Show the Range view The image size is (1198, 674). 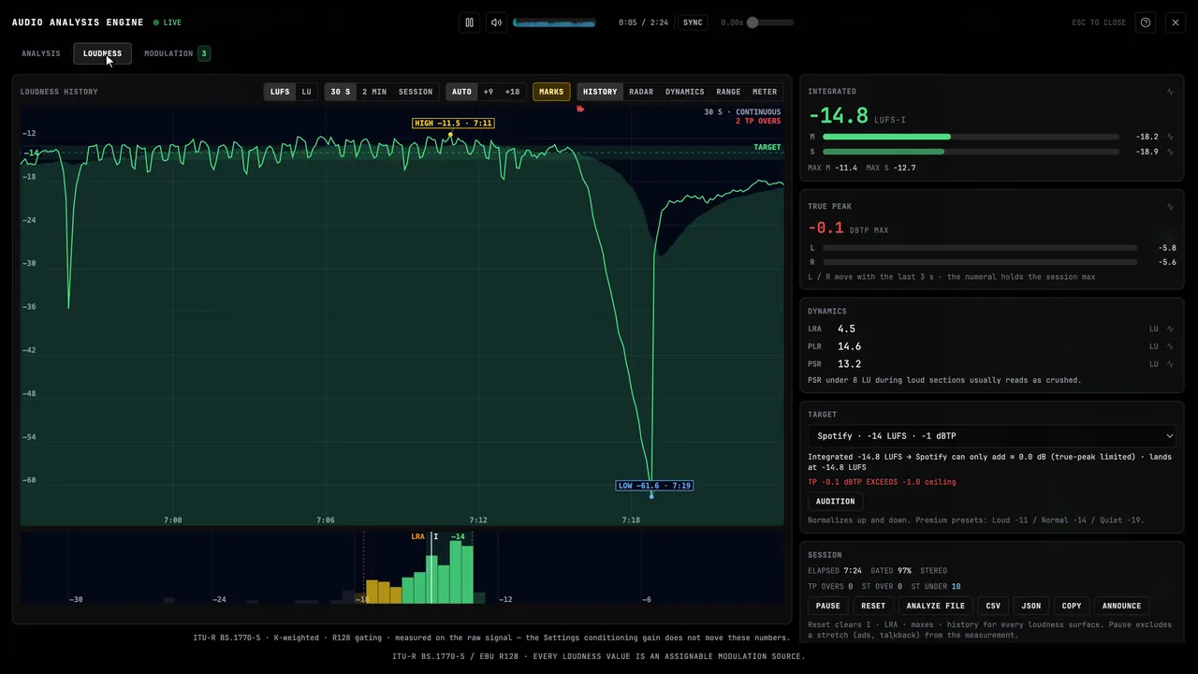click(728, 92)
